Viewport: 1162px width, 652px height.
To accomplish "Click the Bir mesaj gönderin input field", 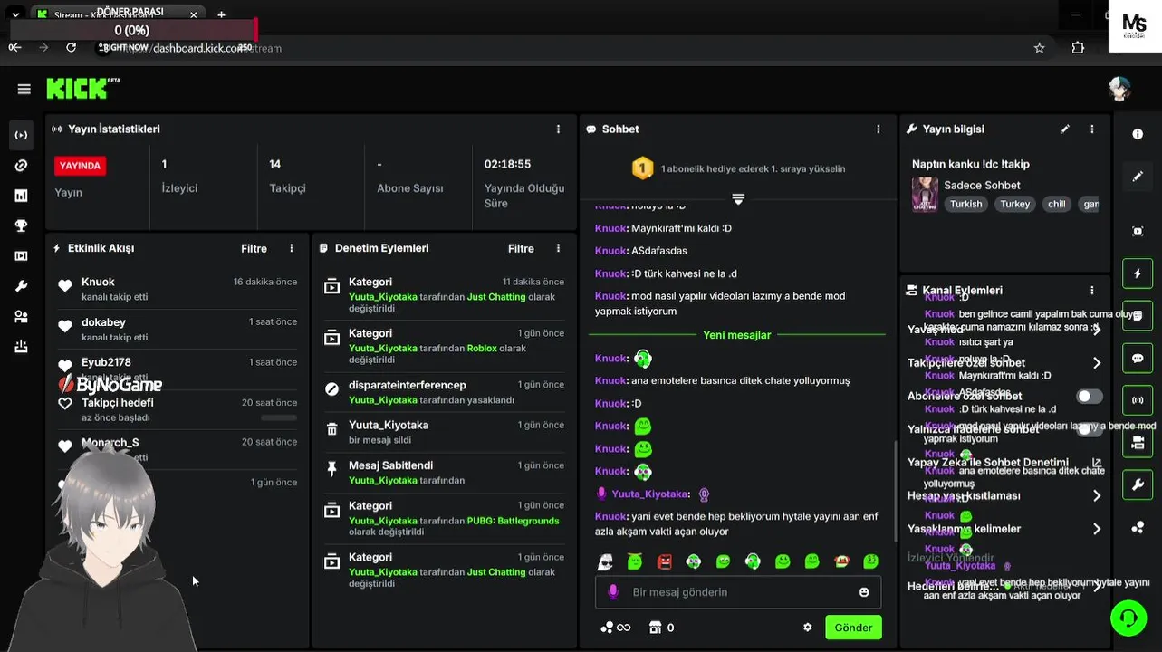I will tap(738, 592).
